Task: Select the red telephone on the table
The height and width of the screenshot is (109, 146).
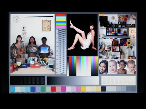Action: [x=14, y=68]
